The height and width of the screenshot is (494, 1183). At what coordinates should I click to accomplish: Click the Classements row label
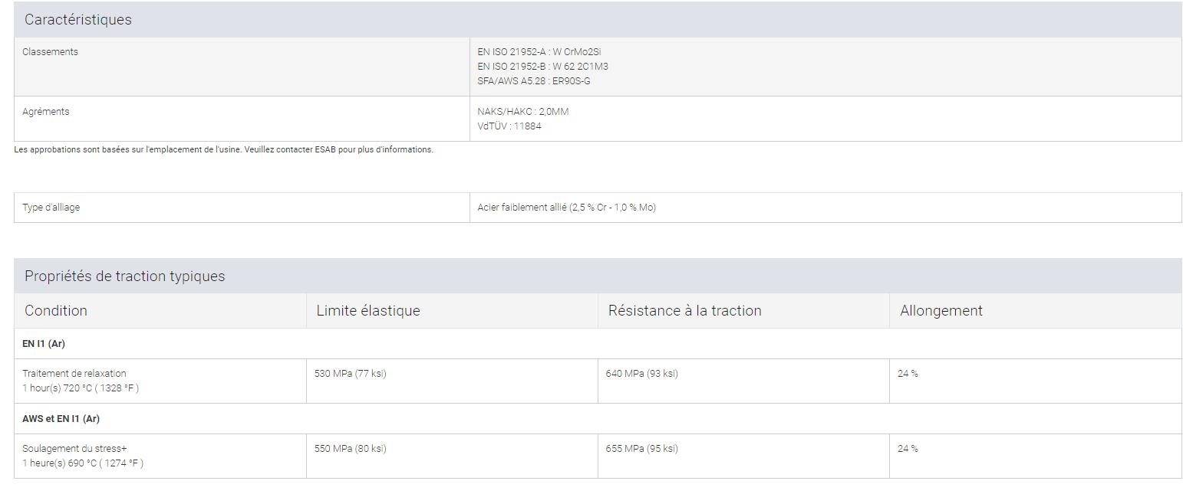[50, 52]
